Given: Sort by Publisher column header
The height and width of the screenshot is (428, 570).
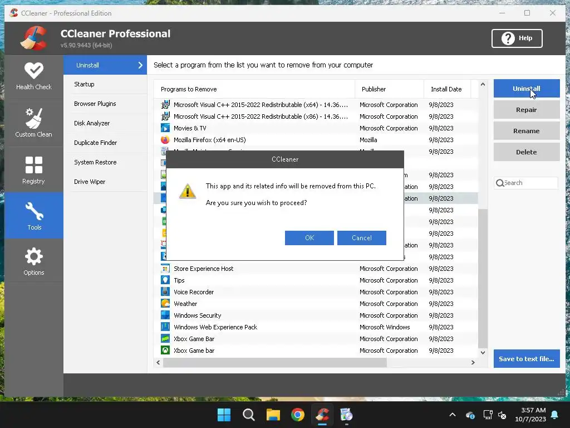Looking at the screenshot, I should pyautogui.click(x=389, y=89).
